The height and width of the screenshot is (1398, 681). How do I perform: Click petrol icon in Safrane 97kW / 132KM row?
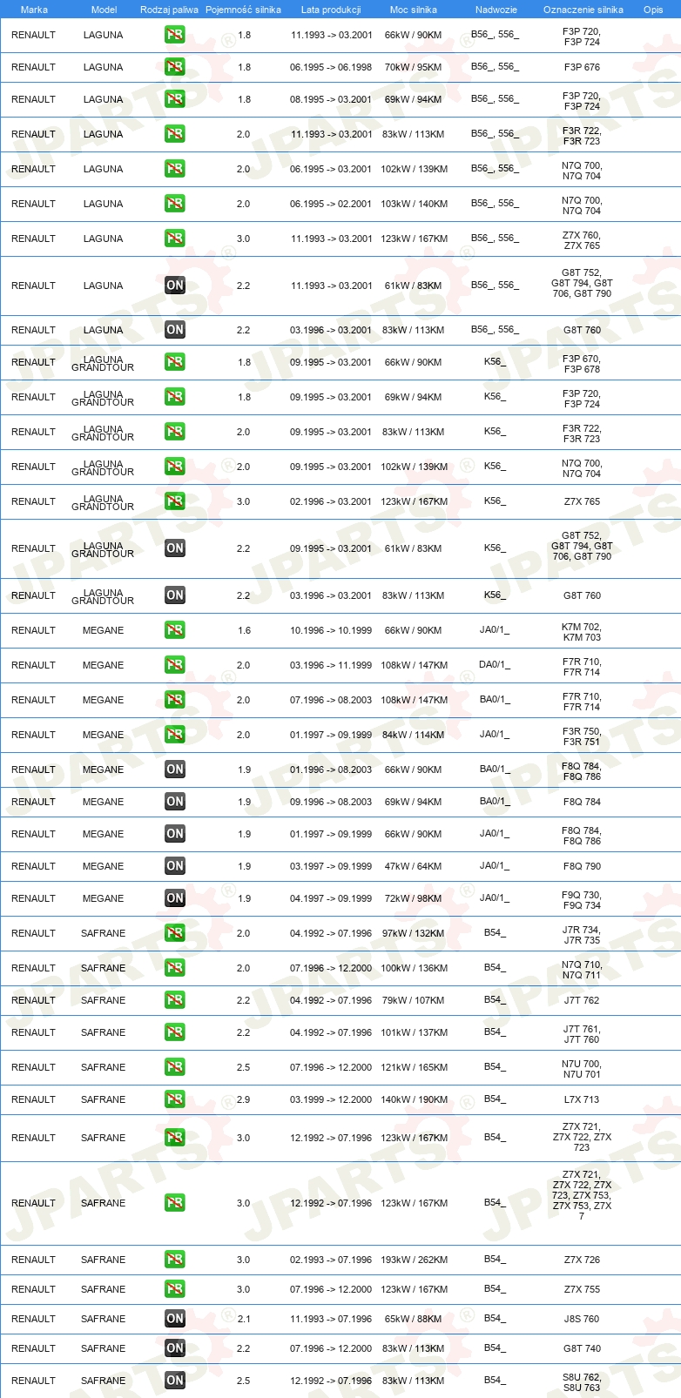pyautogui.click(x=175, y=933)
